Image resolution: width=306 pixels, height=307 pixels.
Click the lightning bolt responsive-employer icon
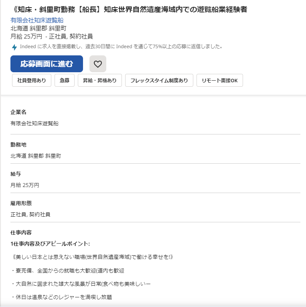(14, 47)
